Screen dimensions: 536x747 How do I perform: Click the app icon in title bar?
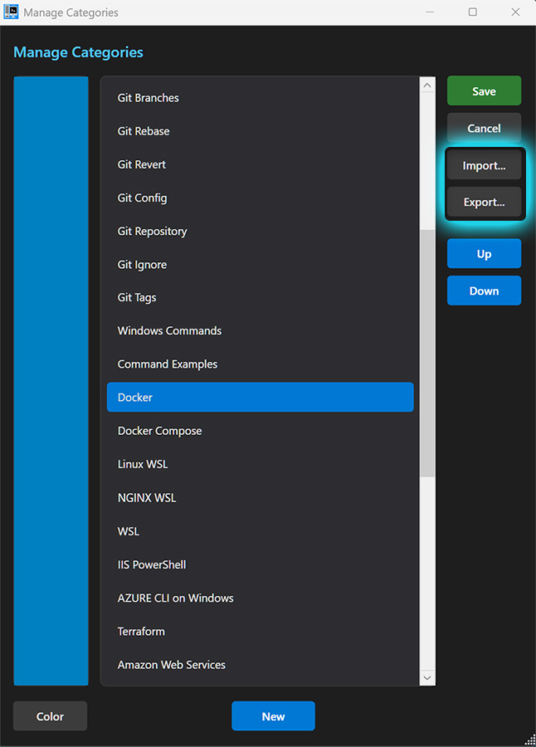[x=12, y=12]
